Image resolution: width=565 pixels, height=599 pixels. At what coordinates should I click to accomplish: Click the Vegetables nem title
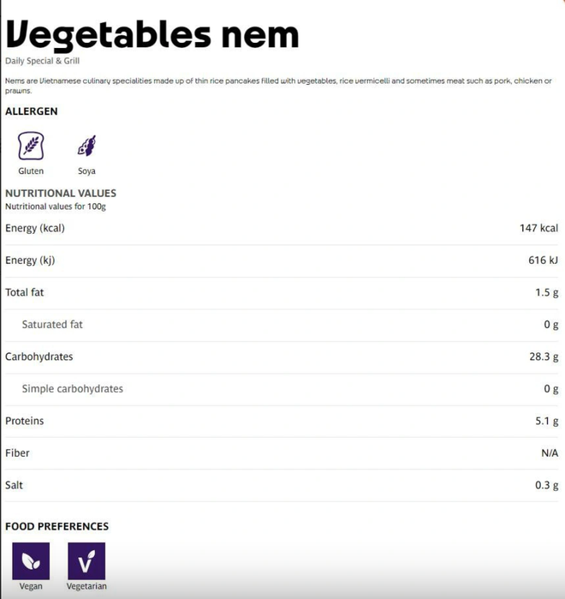point(152,34)
